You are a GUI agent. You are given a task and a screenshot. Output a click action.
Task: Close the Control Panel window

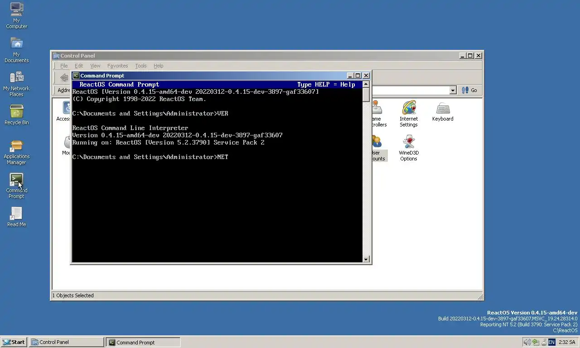click(x=478, y=56)
